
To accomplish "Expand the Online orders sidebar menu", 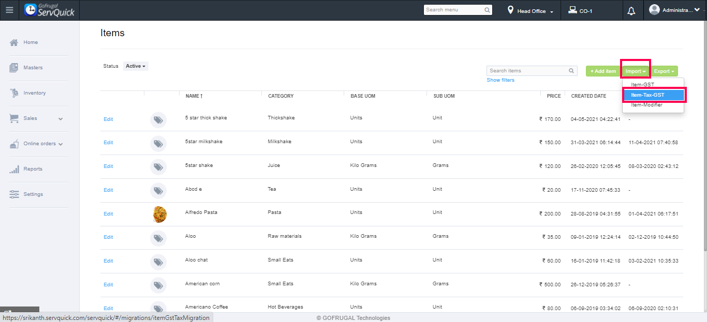I will point(60,144).
